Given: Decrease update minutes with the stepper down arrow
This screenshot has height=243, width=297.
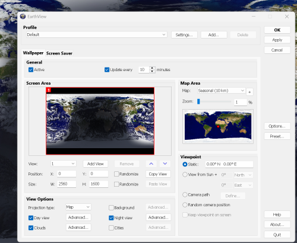Looking at the screenshot, I should 152,71.
